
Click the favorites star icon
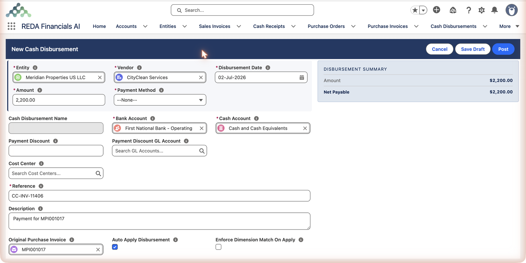coord(415,10)
